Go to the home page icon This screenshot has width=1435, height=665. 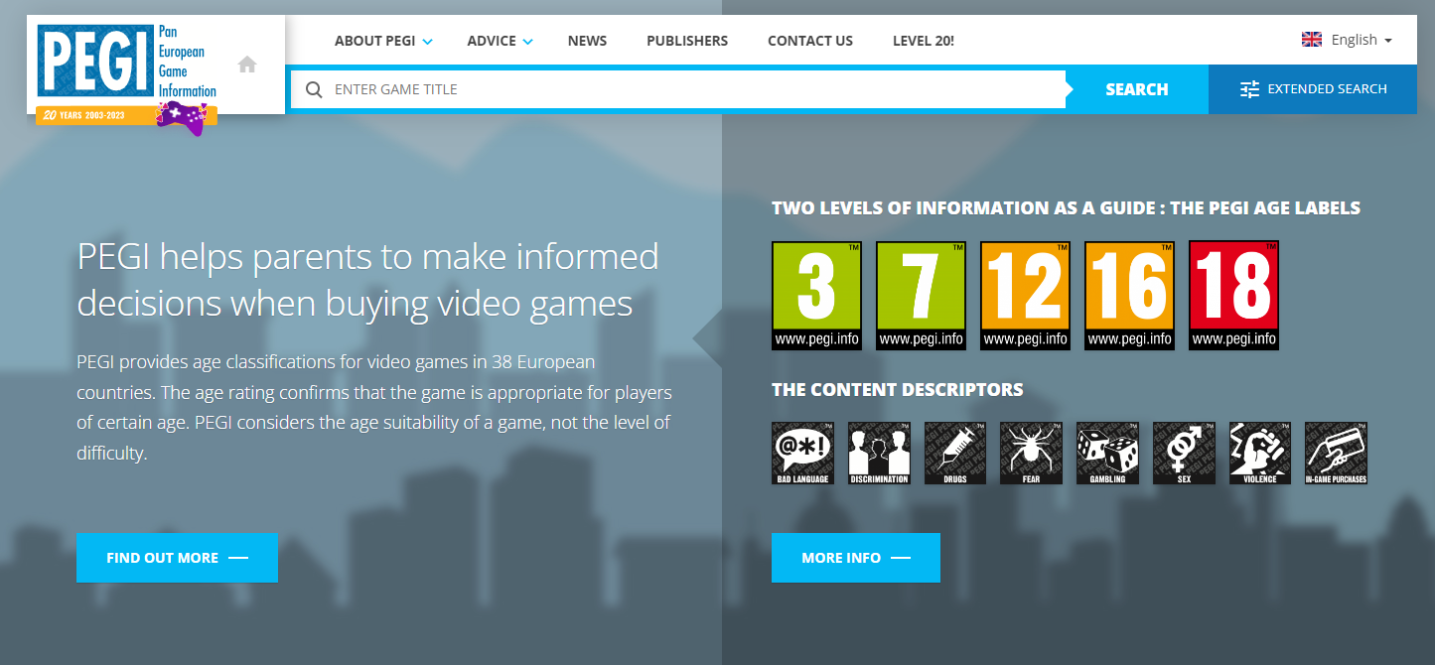point(247,65)
